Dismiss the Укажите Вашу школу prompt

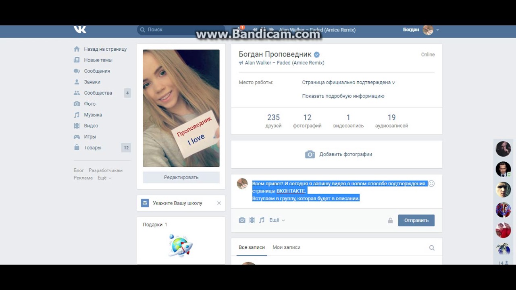pyautogui.click(x=219, y=203)
